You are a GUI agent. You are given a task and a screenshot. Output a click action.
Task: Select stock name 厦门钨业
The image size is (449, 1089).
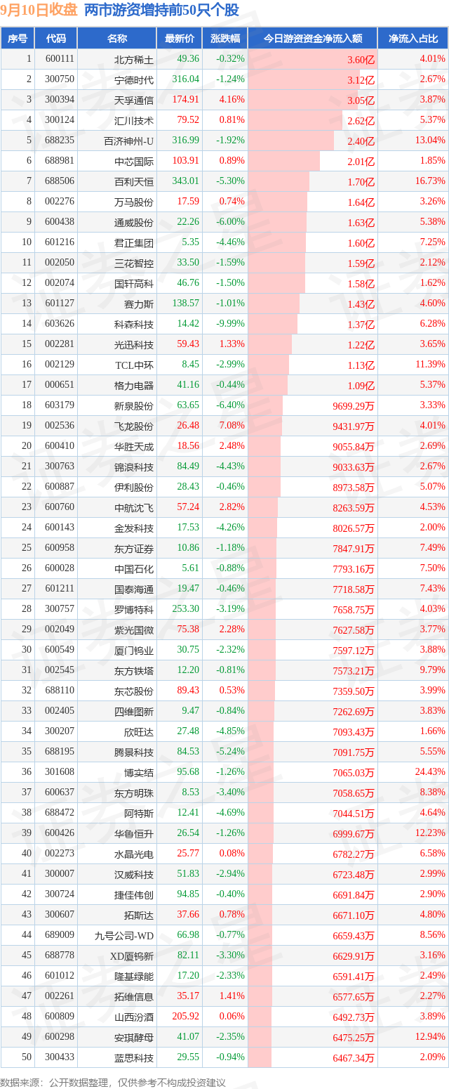pyautogui.click(x=134, y=650)
